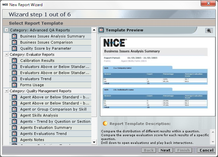This screenshot has height=157, width=218.
Task: Click the Category: Evaluator Reports header
Action: (47, 54)
